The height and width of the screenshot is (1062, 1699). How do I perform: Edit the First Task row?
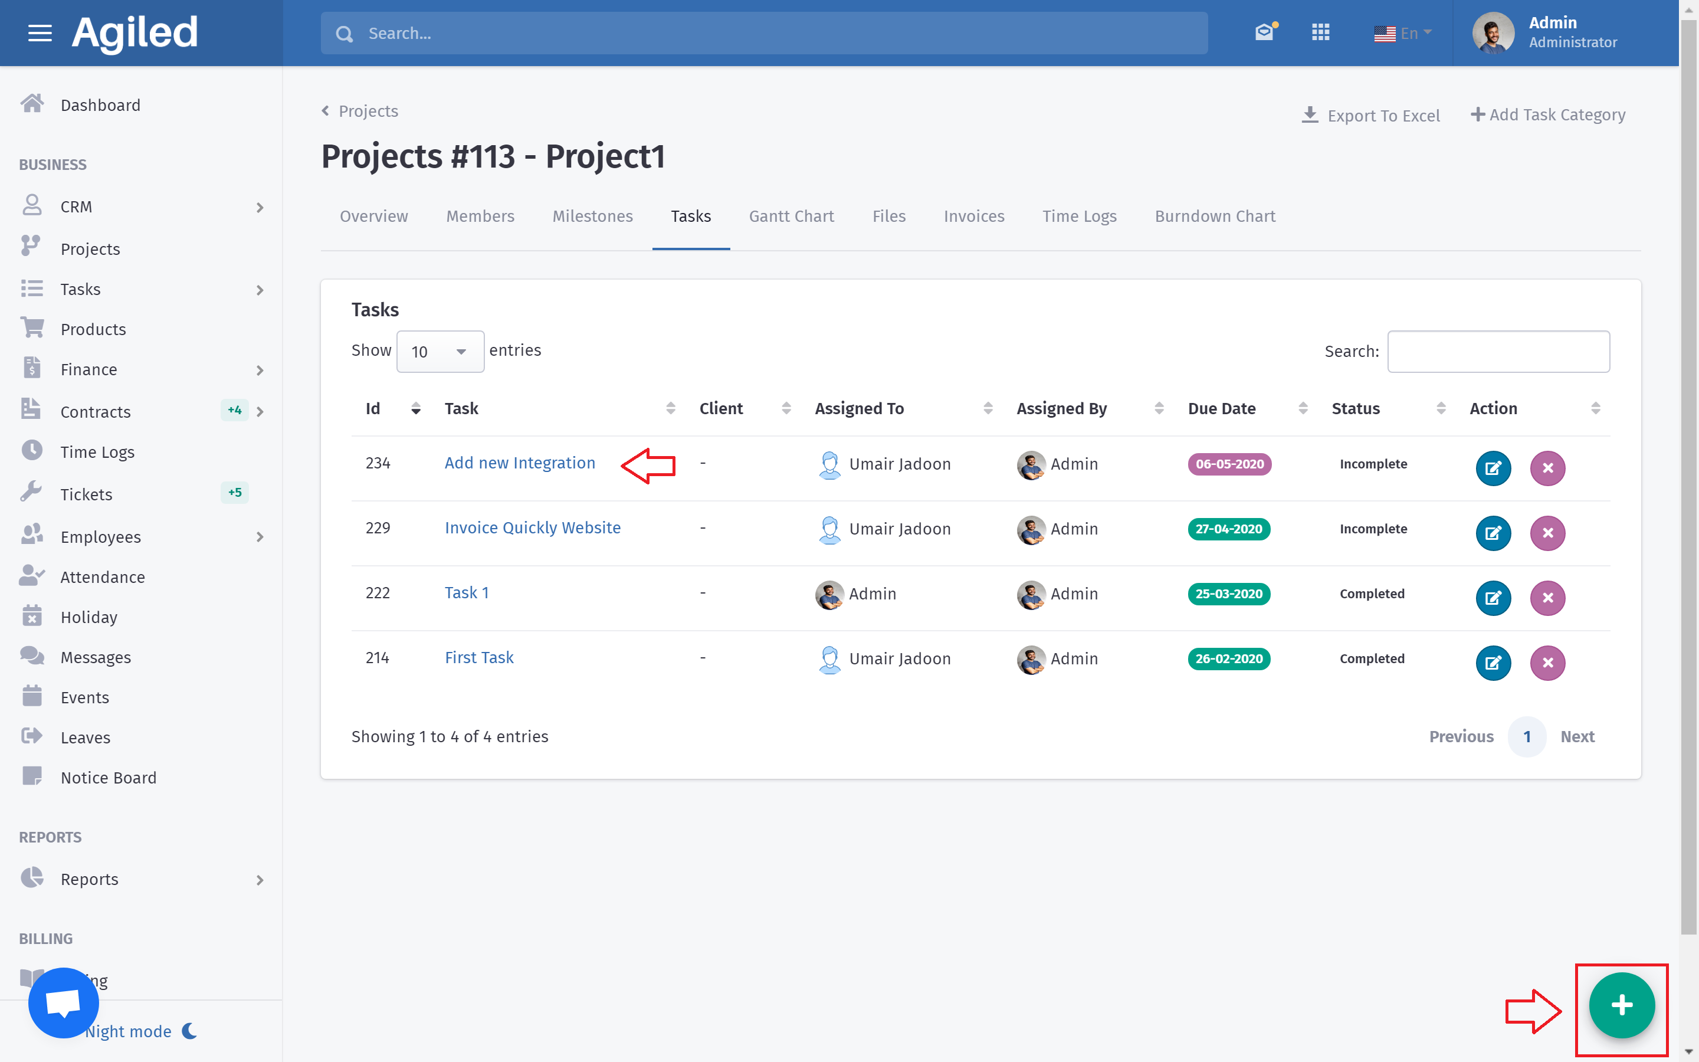[1493, 663]
